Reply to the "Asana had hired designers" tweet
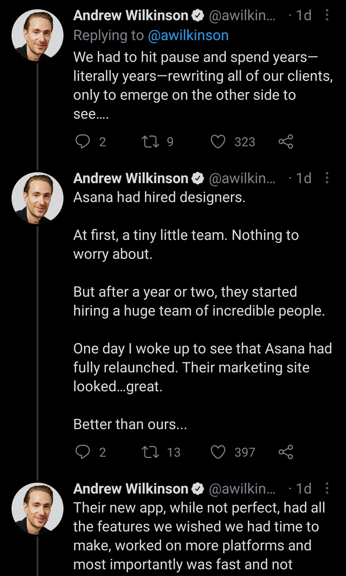The height and width of the screenshot is (576, 346). (x=83, y=452)
